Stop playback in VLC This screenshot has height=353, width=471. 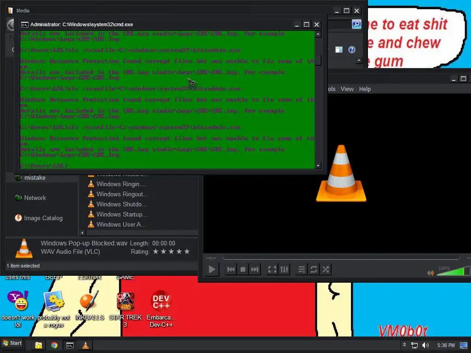243,269
